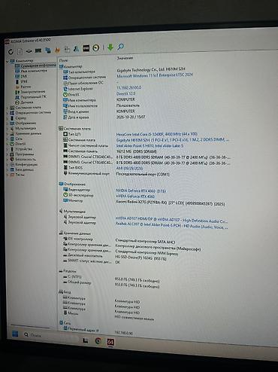Expand the Мультимедиа tree node

8,129
